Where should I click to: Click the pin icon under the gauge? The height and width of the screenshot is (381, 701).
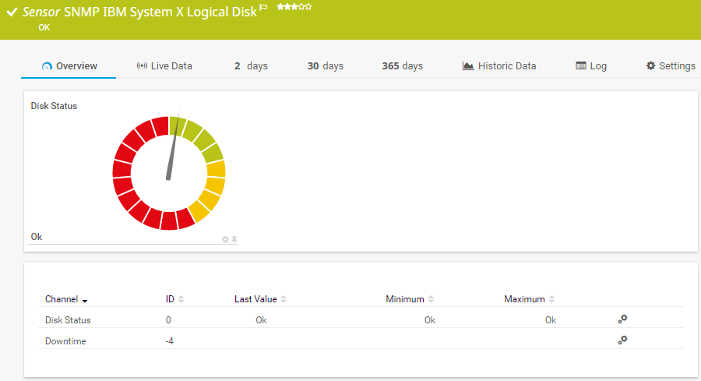[234, 239]
